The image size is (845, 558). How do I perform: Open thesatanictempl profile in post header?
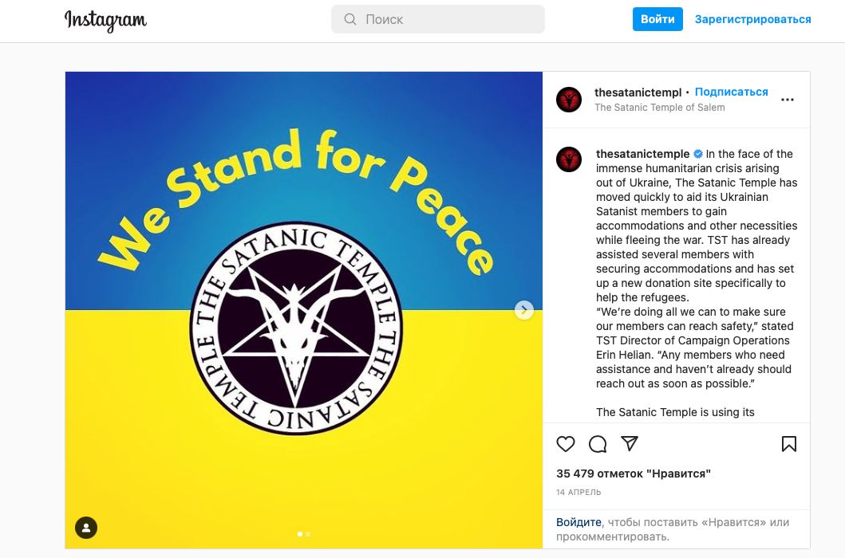click(x=638, y=92)
